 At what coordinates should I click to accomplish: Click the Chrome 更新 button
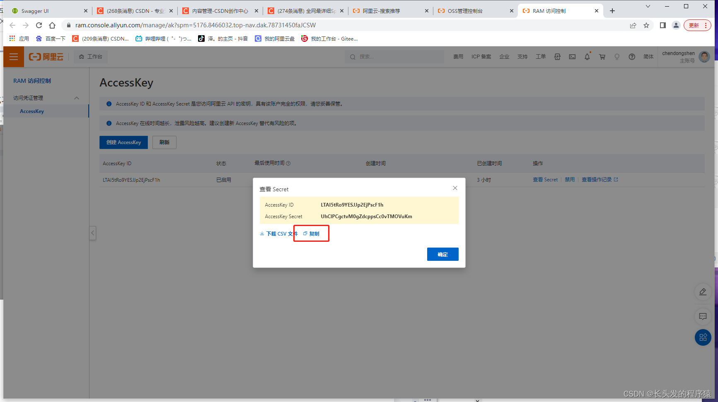697,25
